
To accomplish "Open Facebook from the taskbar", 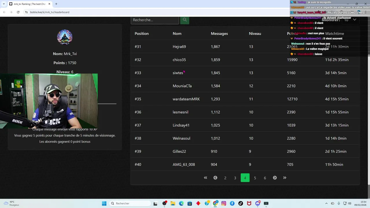I will pyautogui.click(x=232, y=203).
